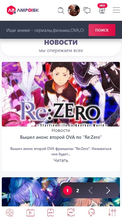Open the OVA icon in bottom bar
Screen dimensions: 122x219
51,213
